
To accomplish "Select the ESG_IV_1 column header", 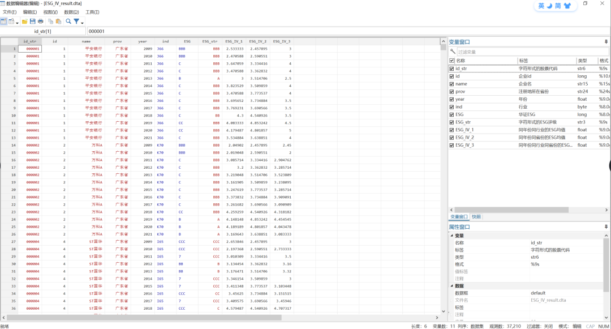I will pos(234,41).
